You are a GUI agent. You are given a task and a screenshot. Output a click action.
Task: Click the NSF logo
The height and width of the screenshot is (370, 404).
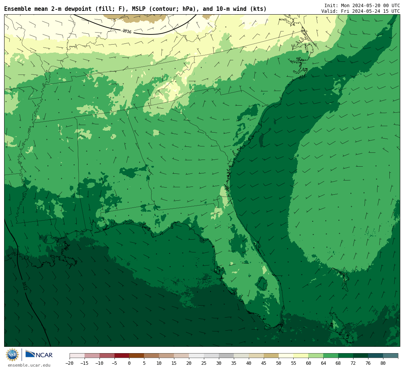coord(12,355)
